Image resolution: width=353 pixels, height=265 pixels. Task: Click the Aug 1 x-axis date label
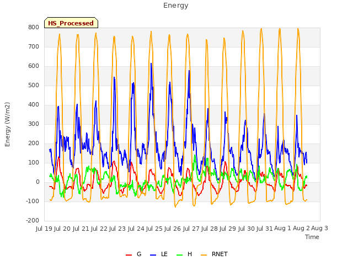tap(282, 229)
